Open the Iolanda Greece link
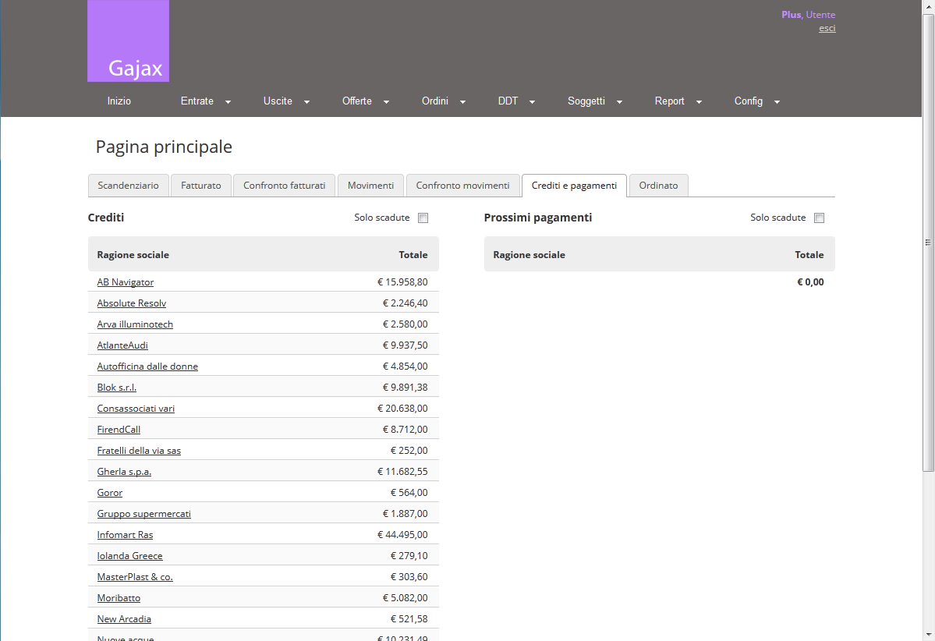Image resolution: width=935 pixels, height=641 pixels. click(x=130, y=556)
